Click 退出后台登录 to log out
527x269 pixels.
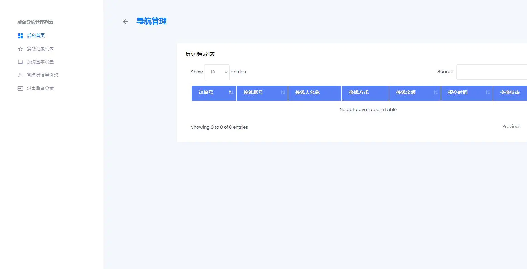point(40,88)
